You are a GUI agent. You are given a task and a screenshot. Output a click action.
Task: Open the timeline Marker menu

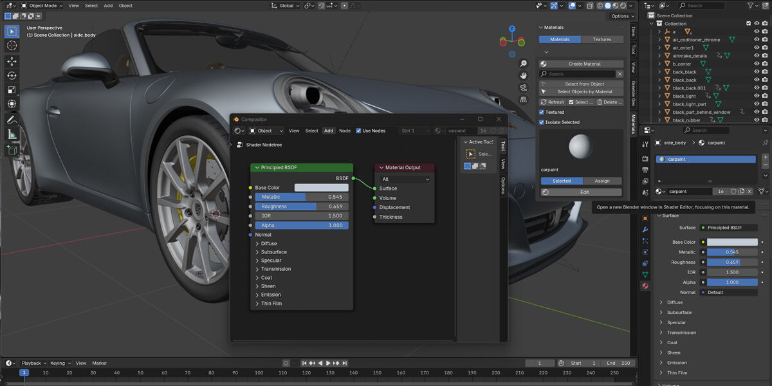(100, 363)
